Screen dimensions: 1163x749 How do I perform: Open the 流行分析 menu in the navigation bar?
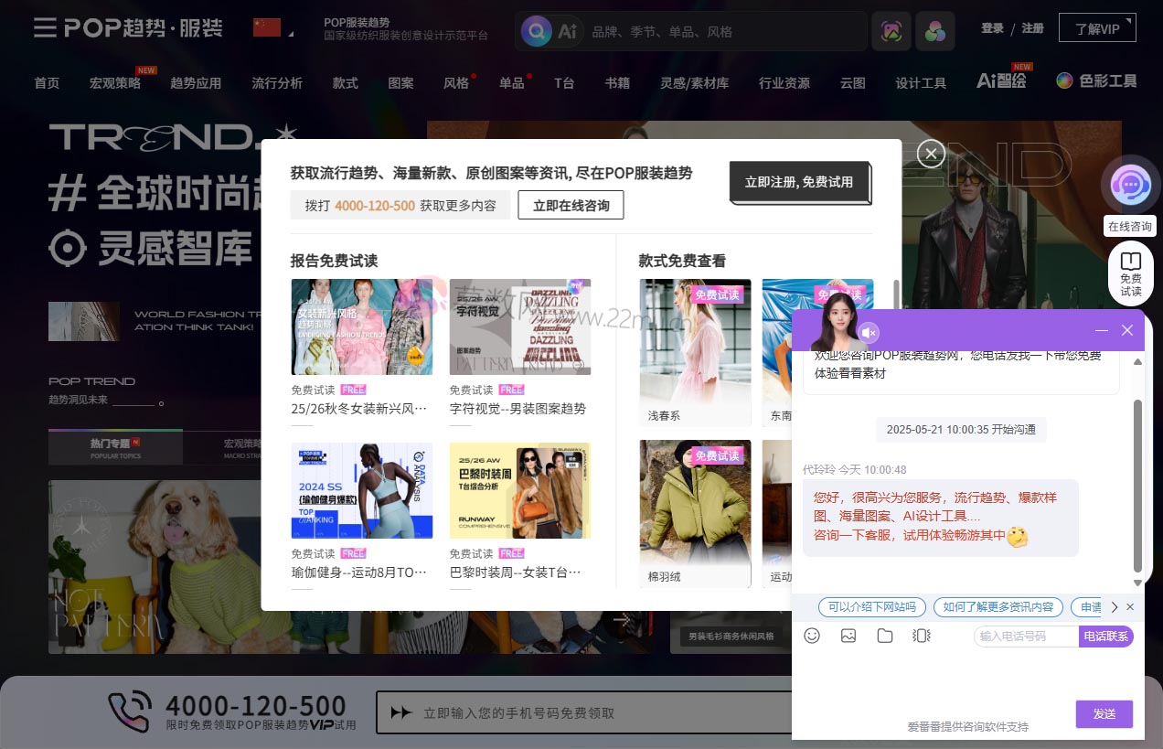click(x=277, y=82)
